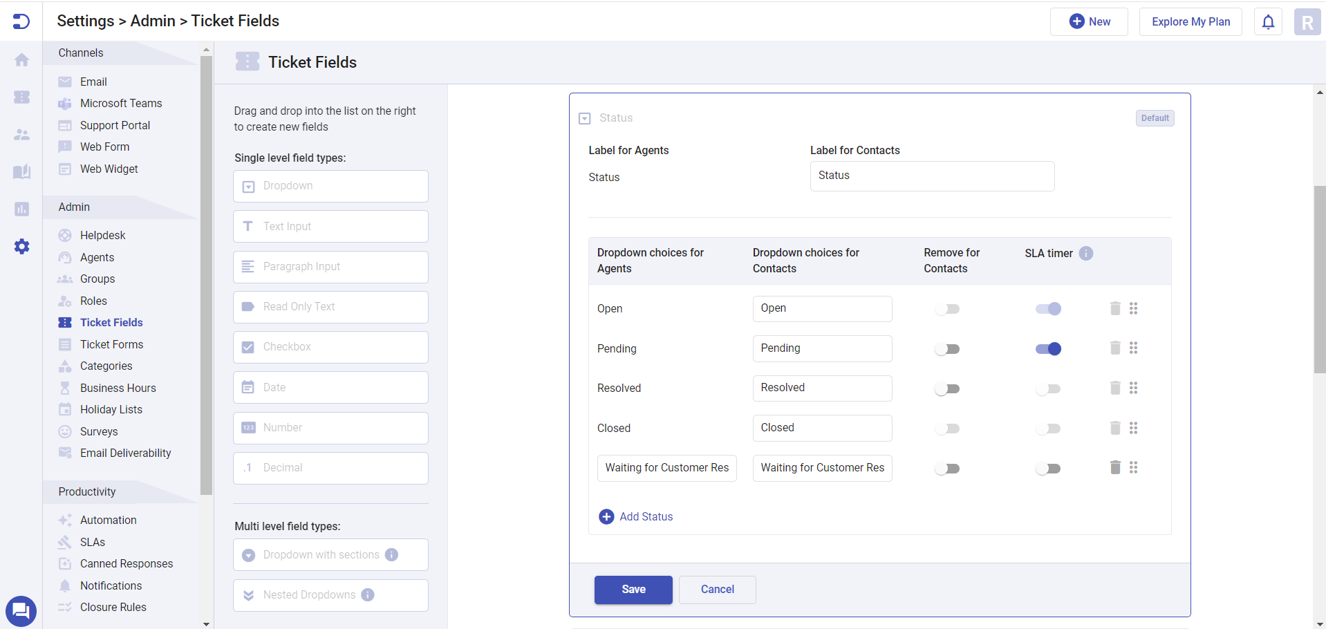Toggle Remove for Contacts on Resolved row
The width and height of the screenshot is (1326, 629).
[x=947, y=389]
